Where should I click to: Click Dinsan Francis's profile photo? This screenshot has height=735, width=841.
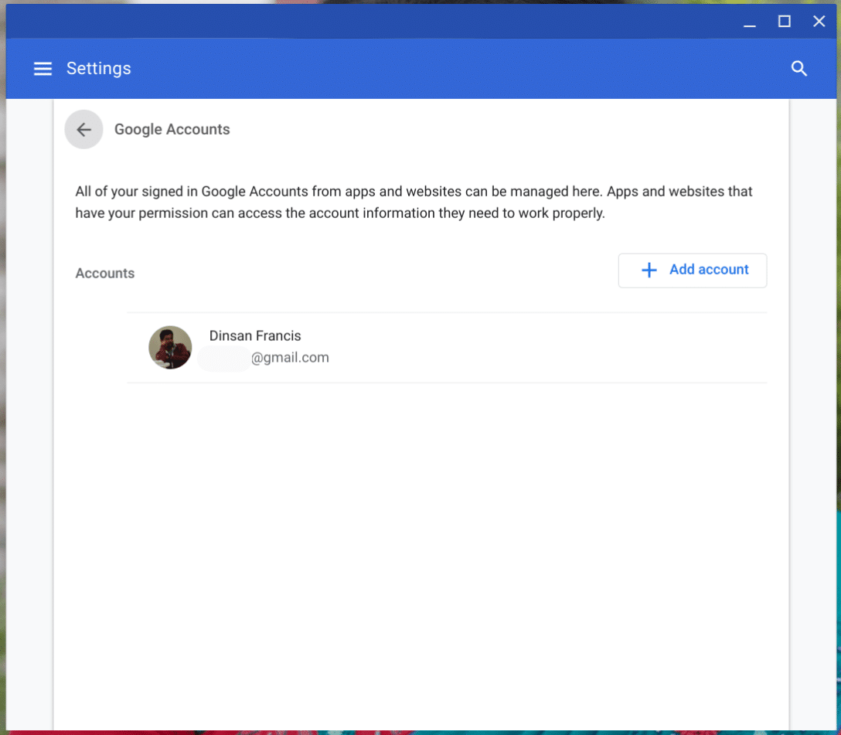[x=170, y=347]
